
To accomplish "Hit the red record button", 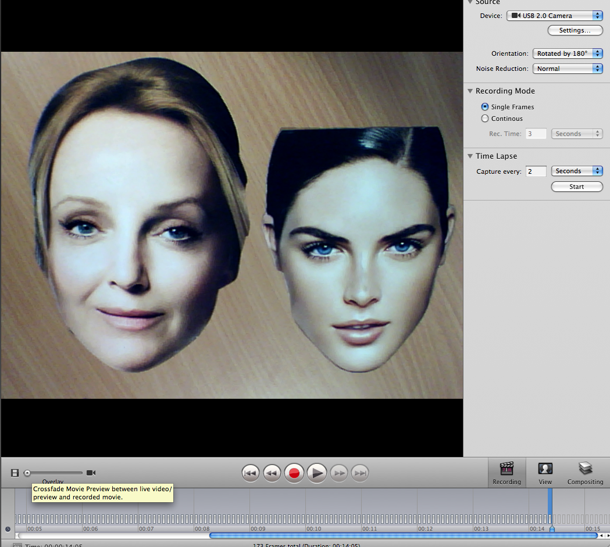I will pyautogui.click(x=294, y=473).
